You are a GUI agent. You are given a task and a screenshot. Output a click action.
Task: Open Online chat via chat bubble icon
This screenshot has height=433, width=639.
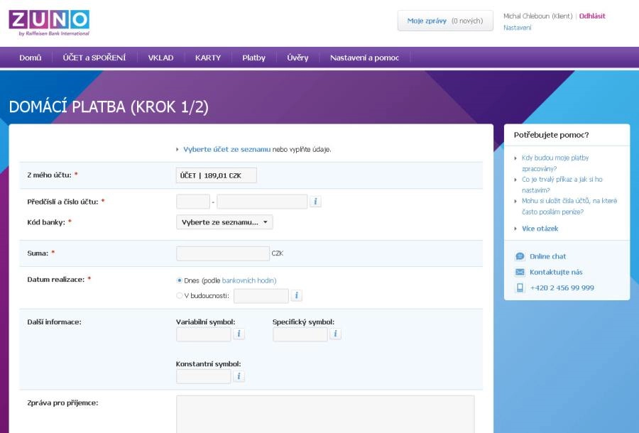coord(520,256)
